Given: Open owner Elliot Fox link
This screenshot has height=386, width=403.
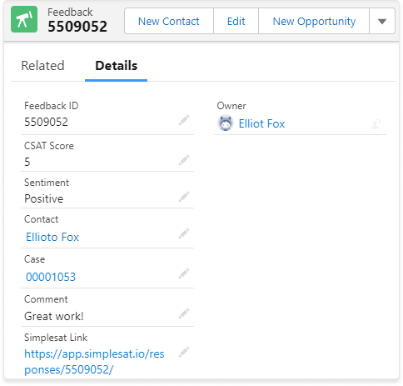Looking at the screenshot, I should point(261,123).
